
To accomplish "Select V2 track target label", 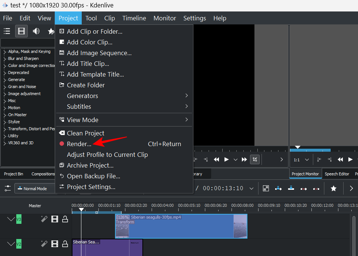I will 19,244.
